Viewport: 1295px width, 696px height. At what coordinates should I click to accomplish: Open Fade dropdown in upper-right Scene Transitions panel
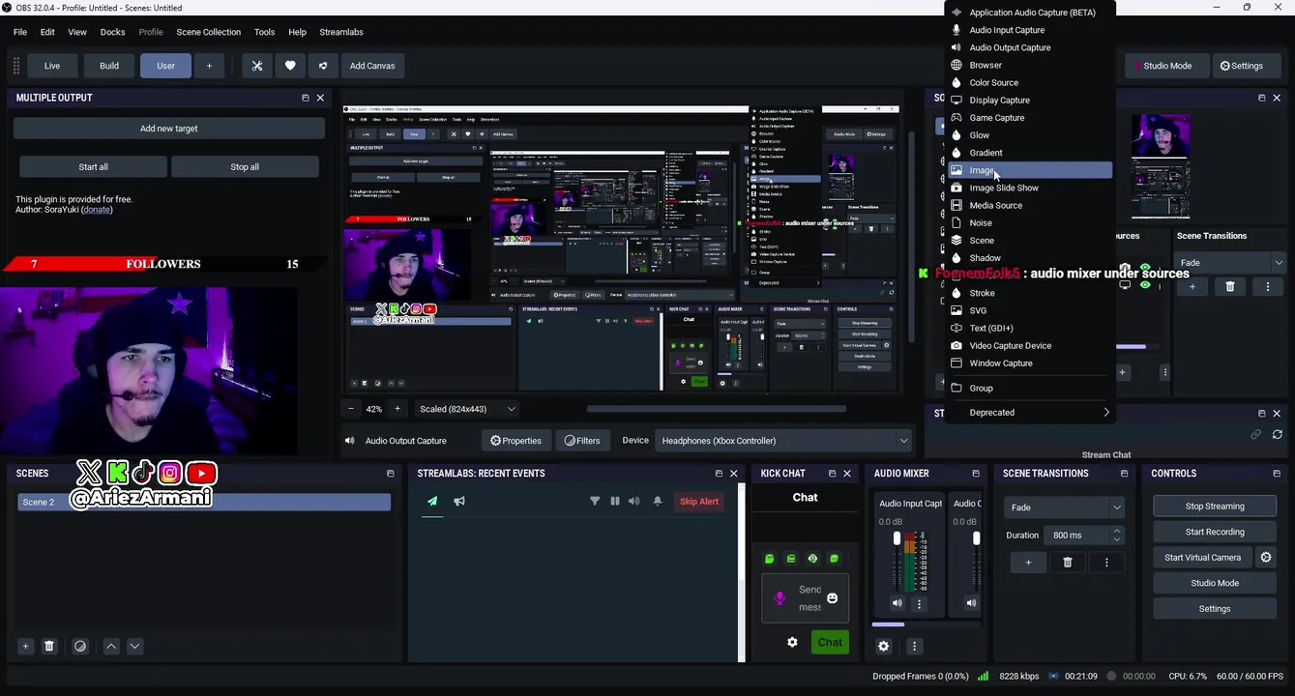1229,263
